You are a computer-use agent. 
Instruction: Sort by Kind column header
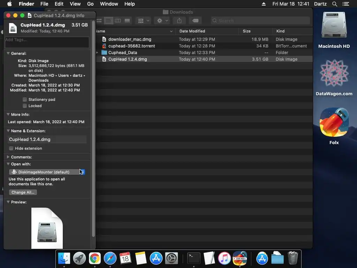(293, 31)
